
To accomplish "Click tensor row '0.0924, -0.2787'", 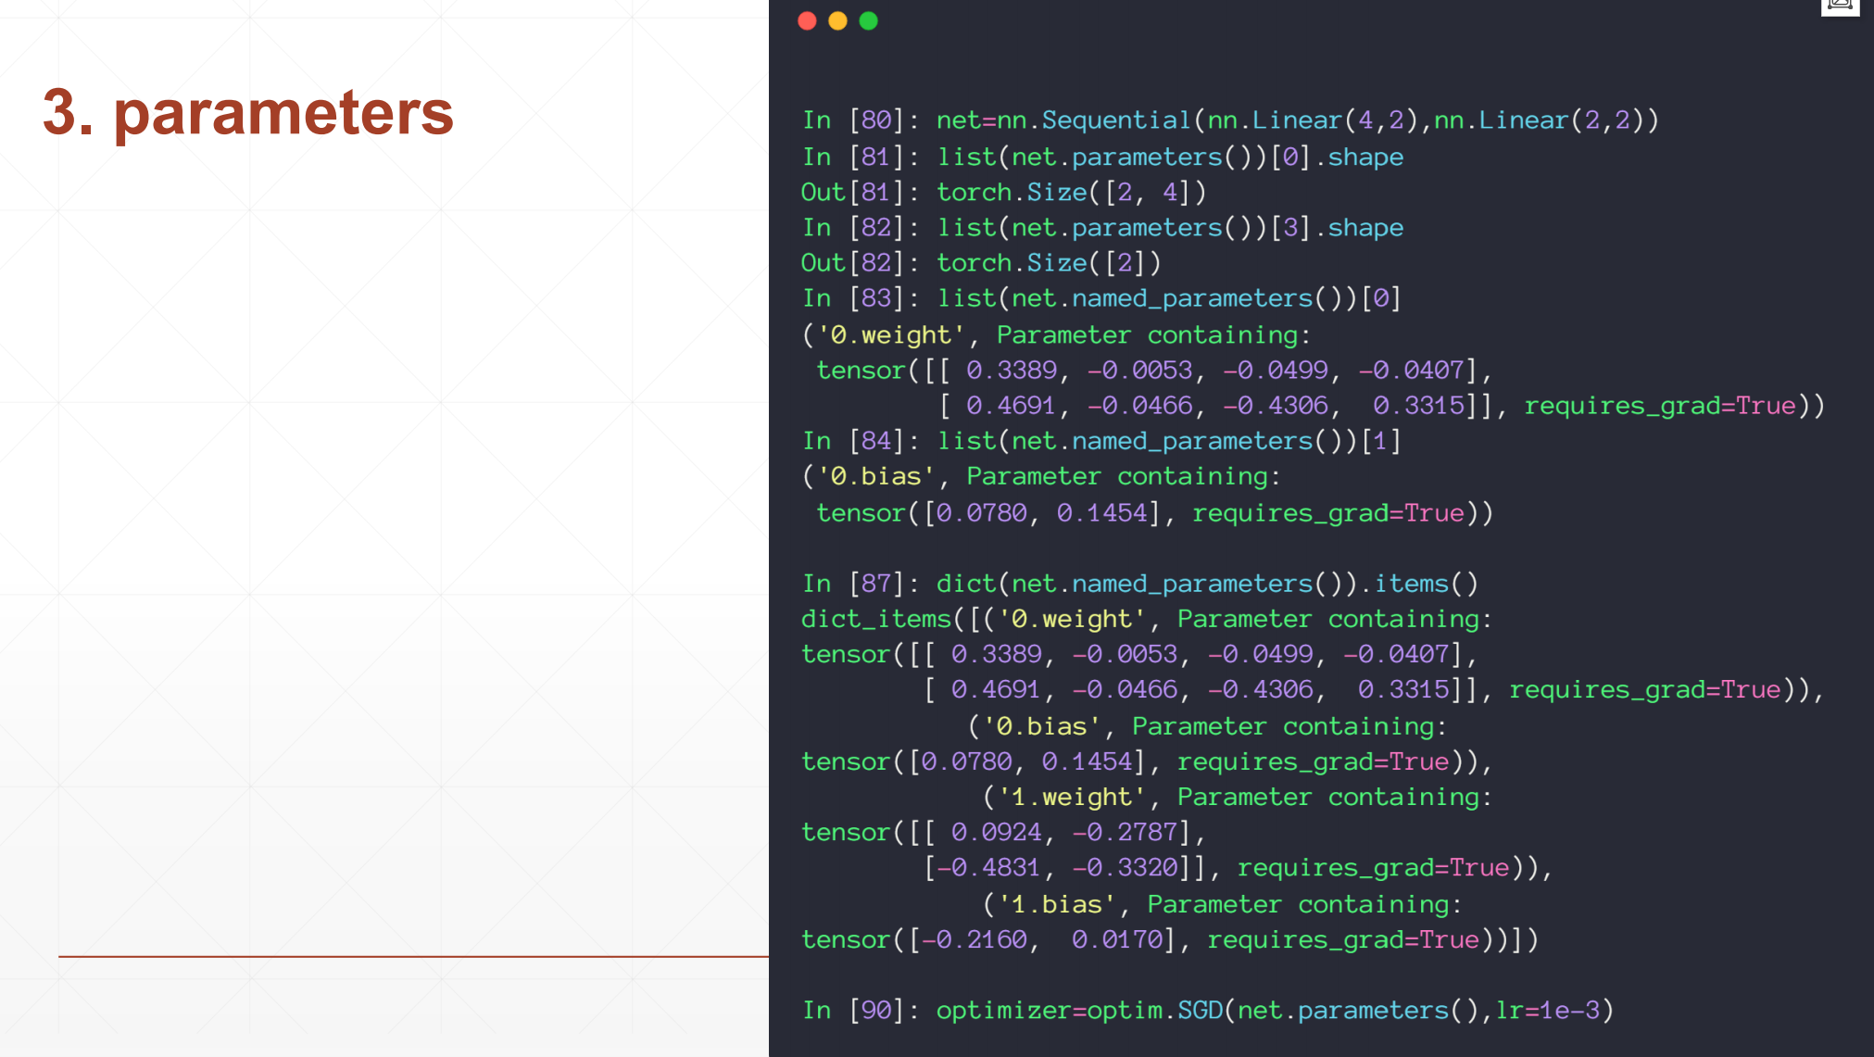I will [x=1064, y=832].
